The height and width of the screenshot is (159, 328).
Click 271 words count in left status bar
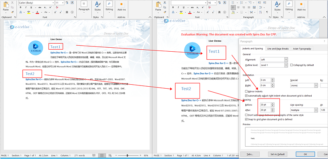(80, 155)
